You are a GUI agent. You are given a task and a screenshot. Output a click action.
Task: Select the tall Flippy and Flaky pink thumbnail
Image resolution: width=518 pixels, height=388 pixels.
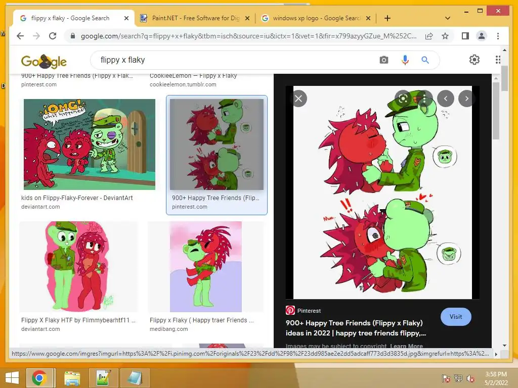(78, 267)
